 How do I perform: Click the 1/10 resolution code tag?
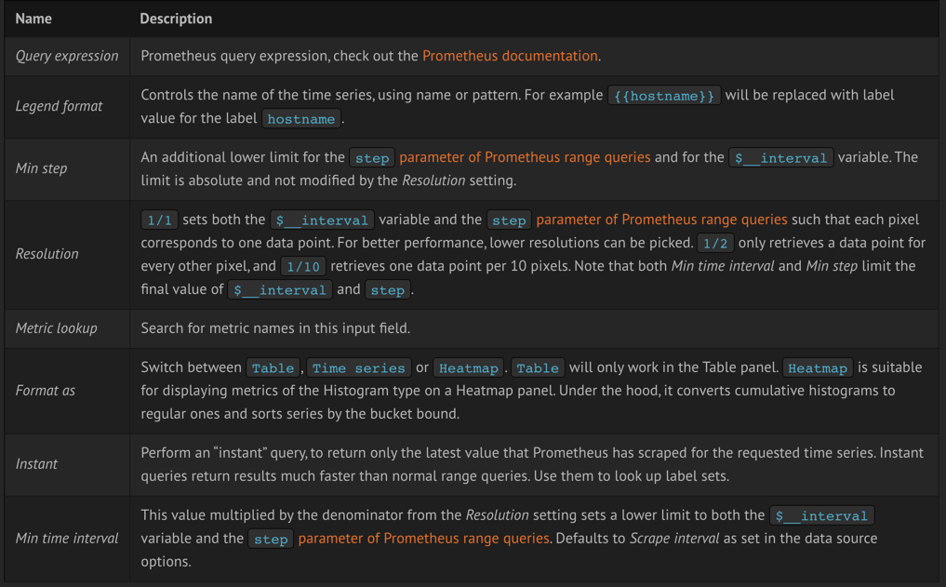(303, 266)
